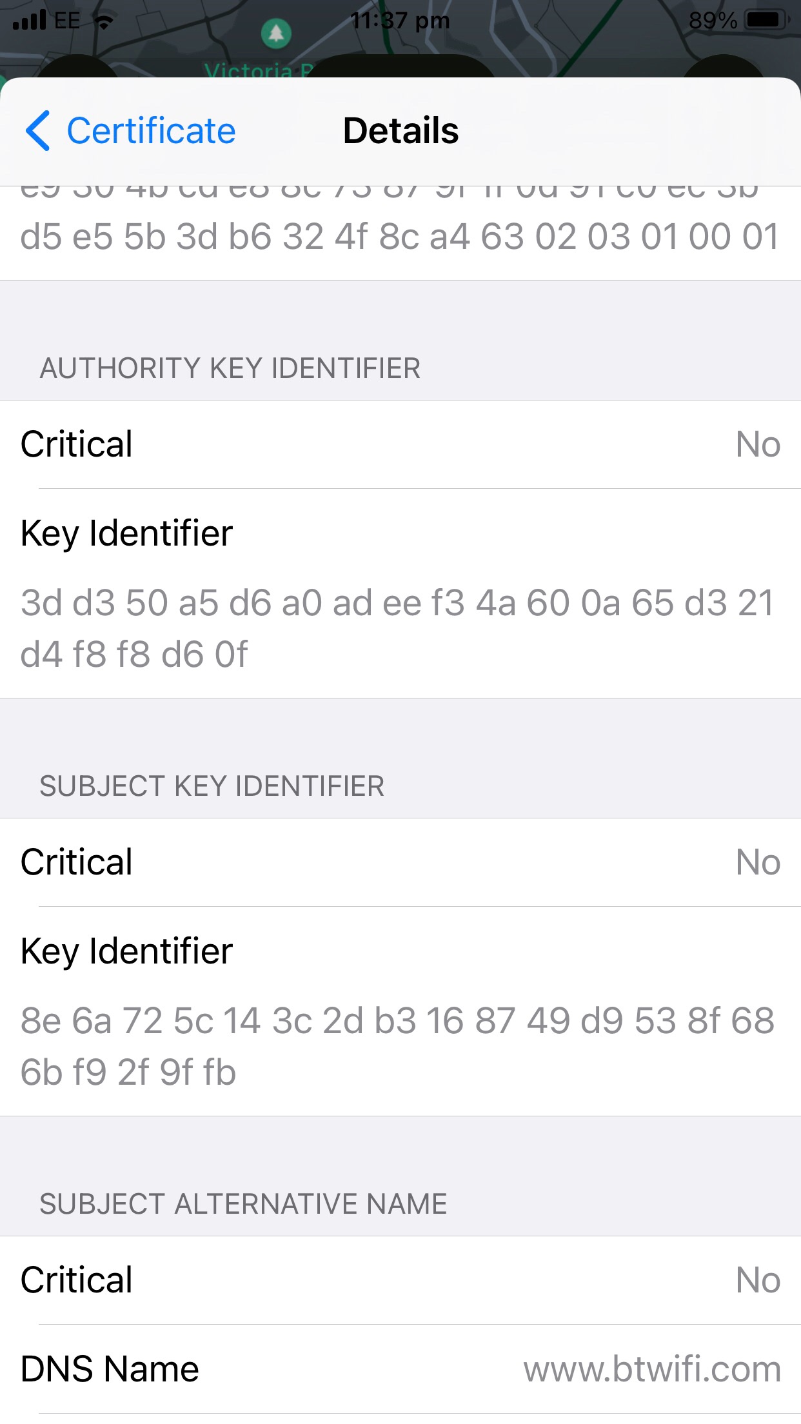Tap the 89% battery percentage
Screen dimensions: 801x1424
[712, 21]
